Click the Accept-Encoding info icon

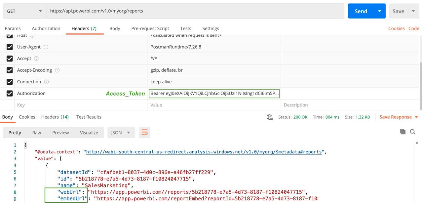click(x=57, y=70)
